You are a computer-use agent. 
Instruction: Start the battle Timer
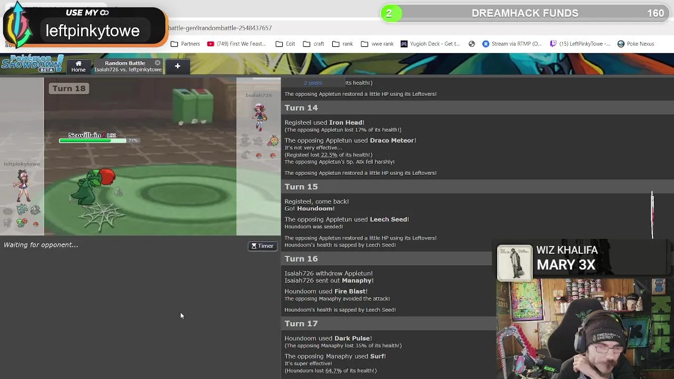[x=262, y=246]
